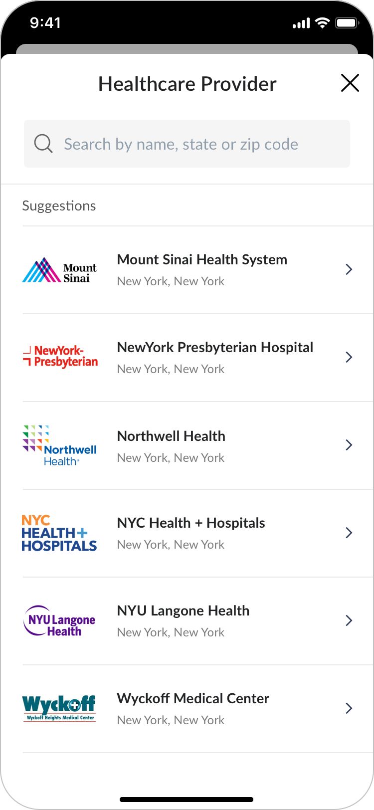Select the Northwell Health provider name
This screenshot has height=810, width=374.
[171, 436]
